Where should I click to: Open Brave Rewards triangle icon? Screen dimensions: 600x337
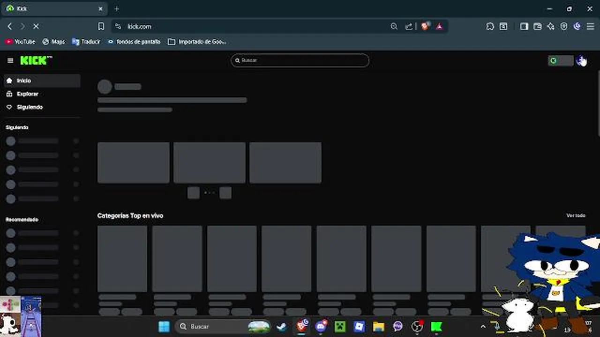click(x=439, y=27)
